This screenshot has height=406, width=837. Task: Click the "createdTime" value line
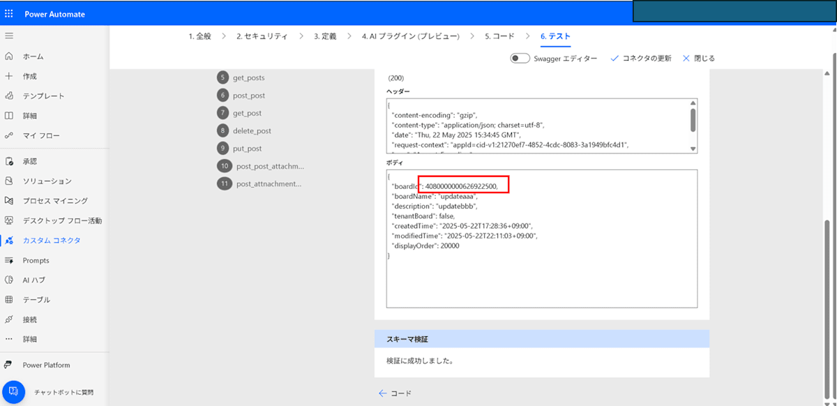(x=462, y=226)
